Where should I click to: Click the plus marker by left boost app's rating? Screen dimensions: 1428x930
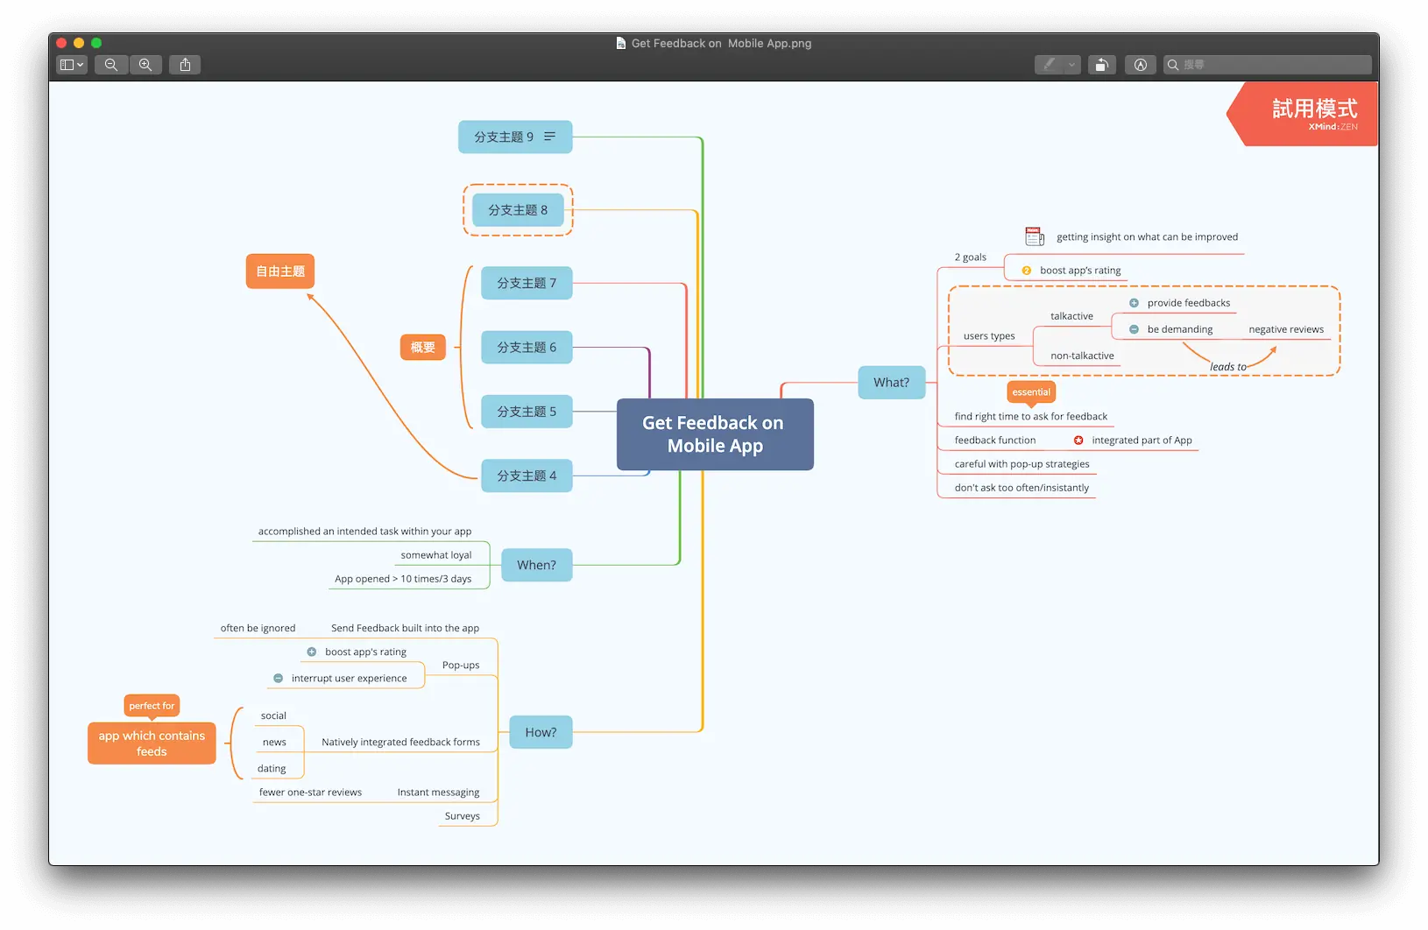[311, 652]
